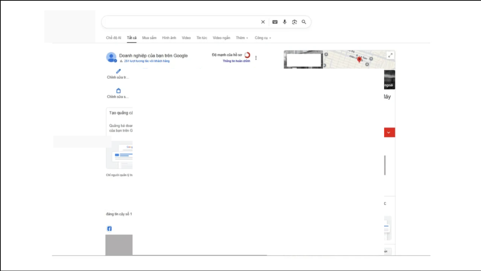Click the business profile avatar icon
This screenshot has height=271, width=481.
(x=111, y=57)
